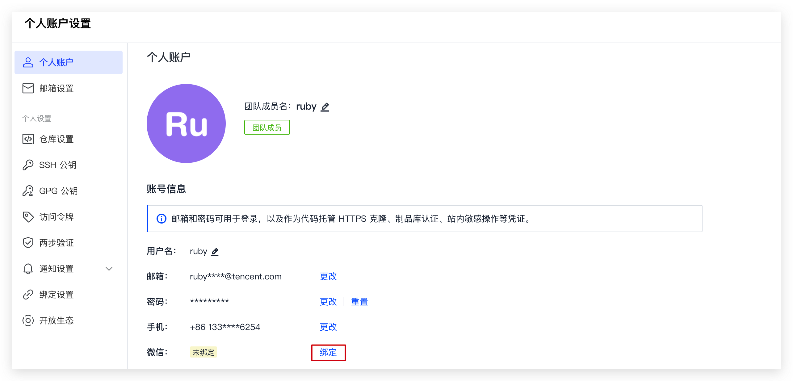Screen dimensions: 793x381
Task: Click the pencil icon beside 团队成员名 ruby
Action: pos(325,107)
